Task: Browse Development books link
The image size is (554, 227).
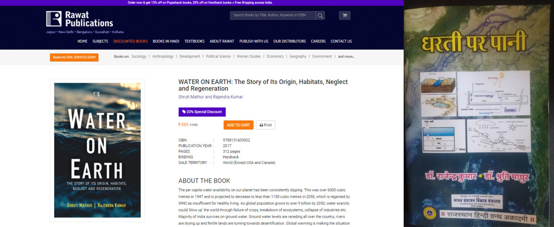Action: 190,56
